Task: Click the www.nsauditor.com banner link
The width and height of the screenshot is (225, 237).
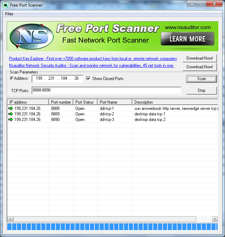Action: (188, 27)
